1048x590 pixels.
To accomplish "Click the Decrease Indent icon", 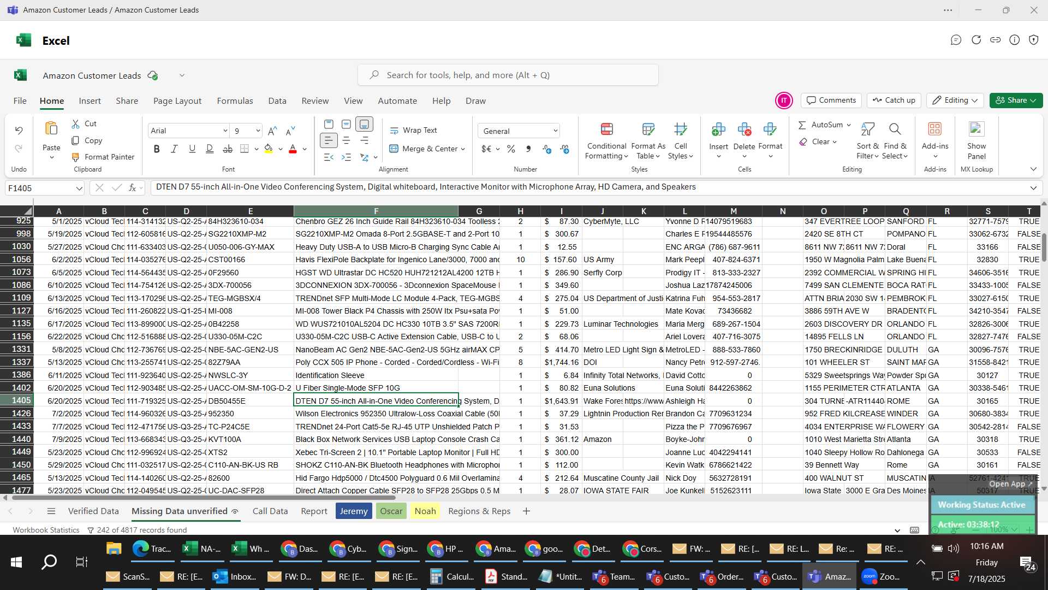I will (x=329, y=157).
